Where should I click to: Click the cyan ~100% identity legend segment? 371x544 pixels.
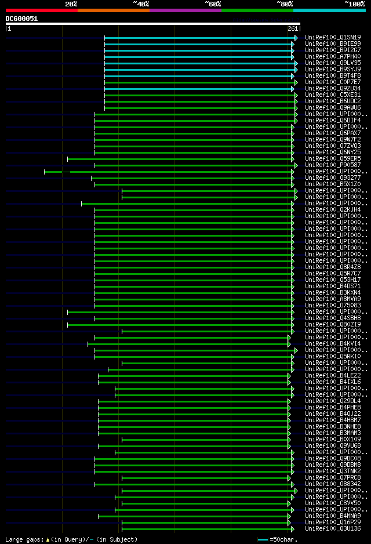pyautogui.click(x=329, y=11)
